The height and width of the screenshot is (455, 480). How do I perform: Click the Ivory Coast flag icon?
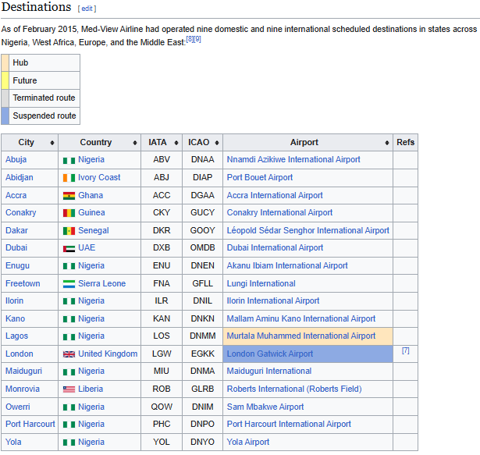[x=69, y=178]
